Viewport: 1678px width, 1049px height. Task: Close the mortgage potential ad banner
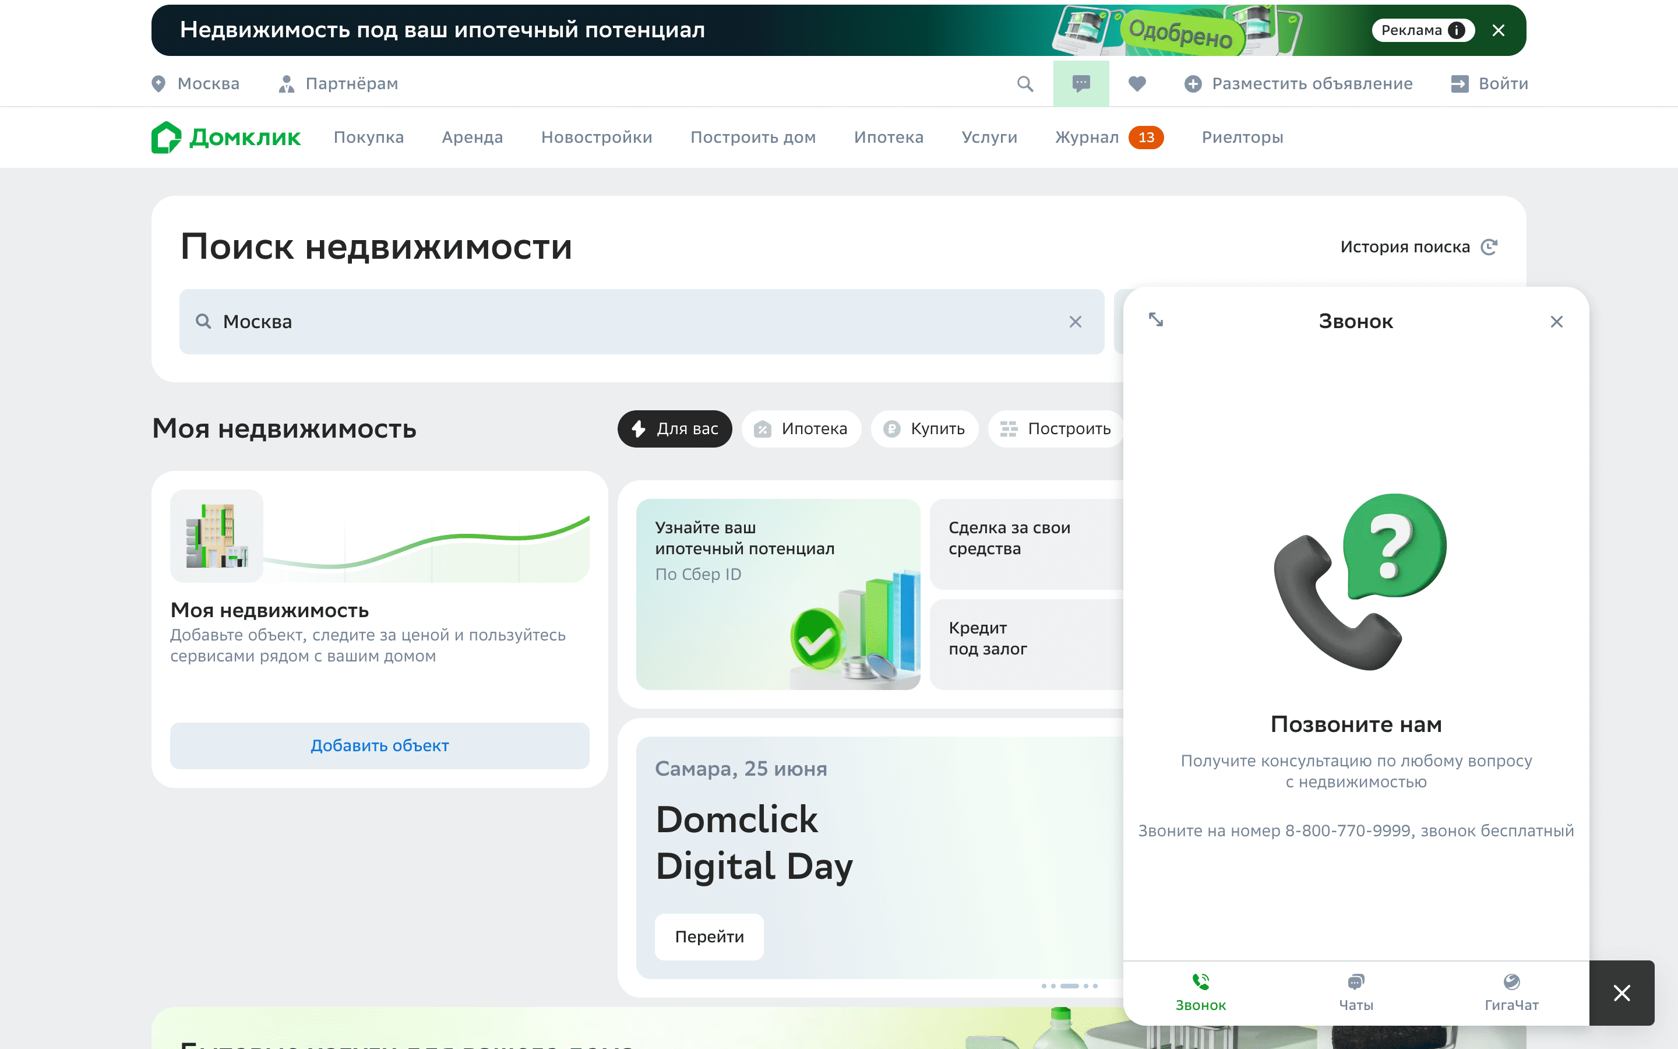1499,30
